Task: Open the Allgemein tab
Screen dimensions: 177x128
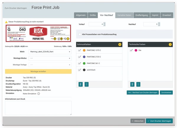Action: coord(81,15)
